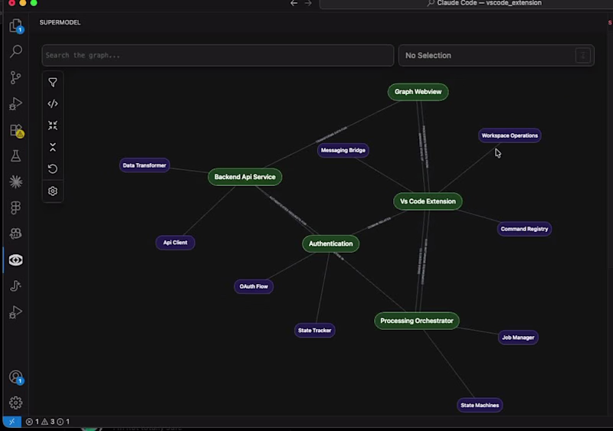The width and height of the screenshot is (613, 431).
Task: Select the Backend Api Service node
Action: coord(244,177)
